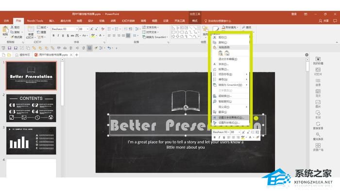The width and height of the screenshot is (340, 191).
Task: Select the CONTENTS slide thumbnail
Action: tap(31, 108)
